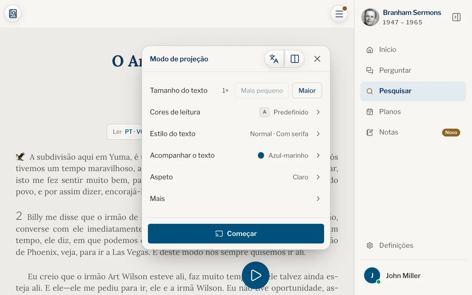Click the gear icon beside Definições

tap(370, 245)
